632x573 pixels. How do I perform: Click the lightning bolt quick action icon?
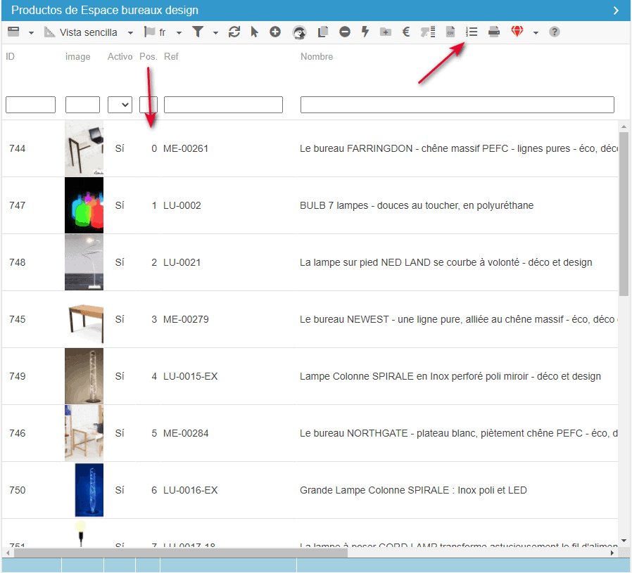[365, 32]
